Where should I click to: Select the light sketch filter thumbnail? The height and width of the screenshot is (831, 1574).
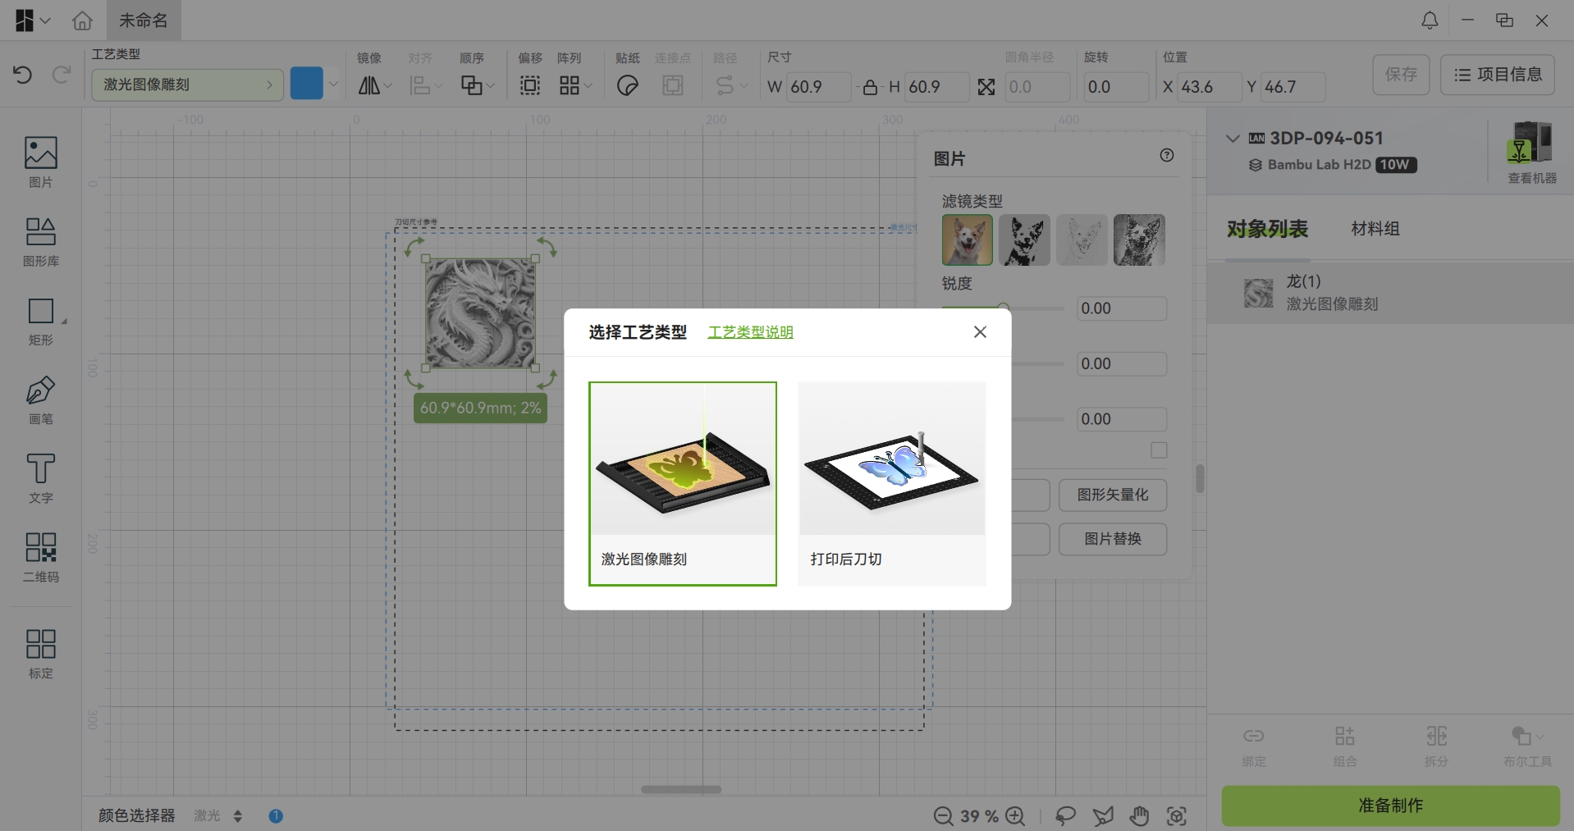coord(1082,240)
